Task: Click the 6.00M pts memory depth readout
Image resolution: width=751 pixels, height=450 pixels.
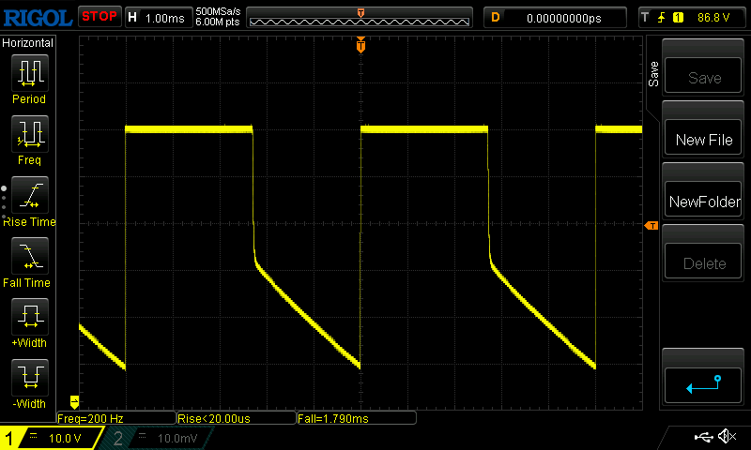Action: 218,22
